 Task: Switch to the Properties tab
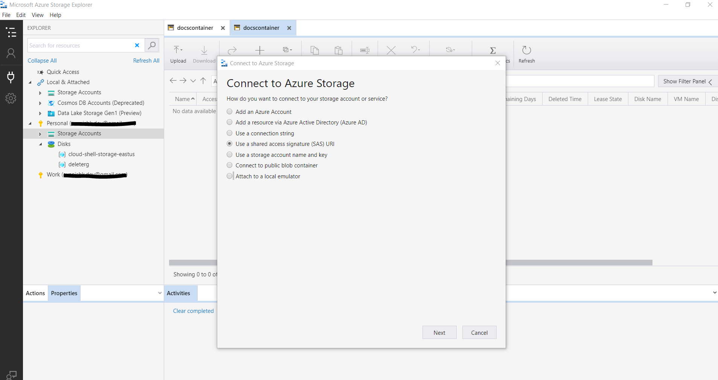point(64,293)
